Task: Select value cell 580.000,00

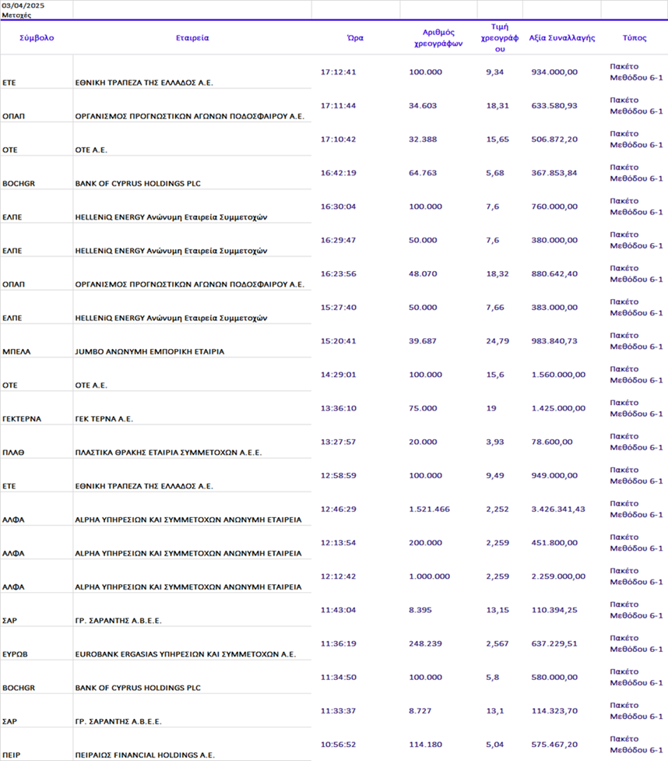Action: click(x=554, y=678)
